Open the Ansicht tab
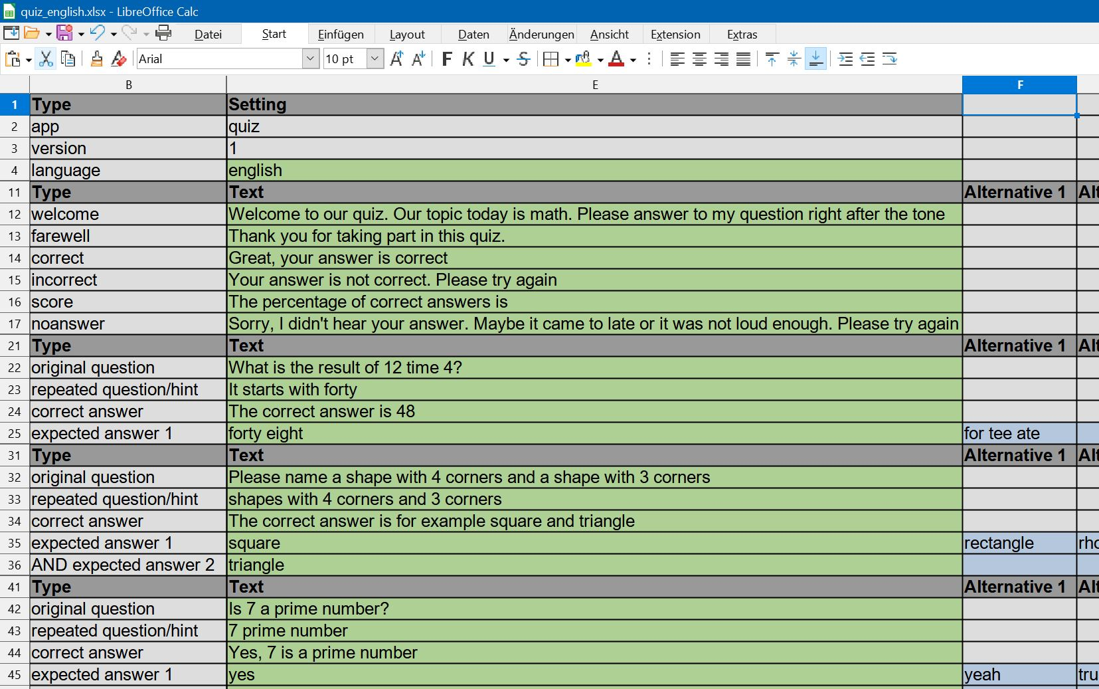 [x=610, y=35]
